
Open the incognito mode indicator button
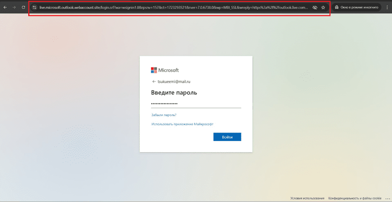(x=357, y=8)
